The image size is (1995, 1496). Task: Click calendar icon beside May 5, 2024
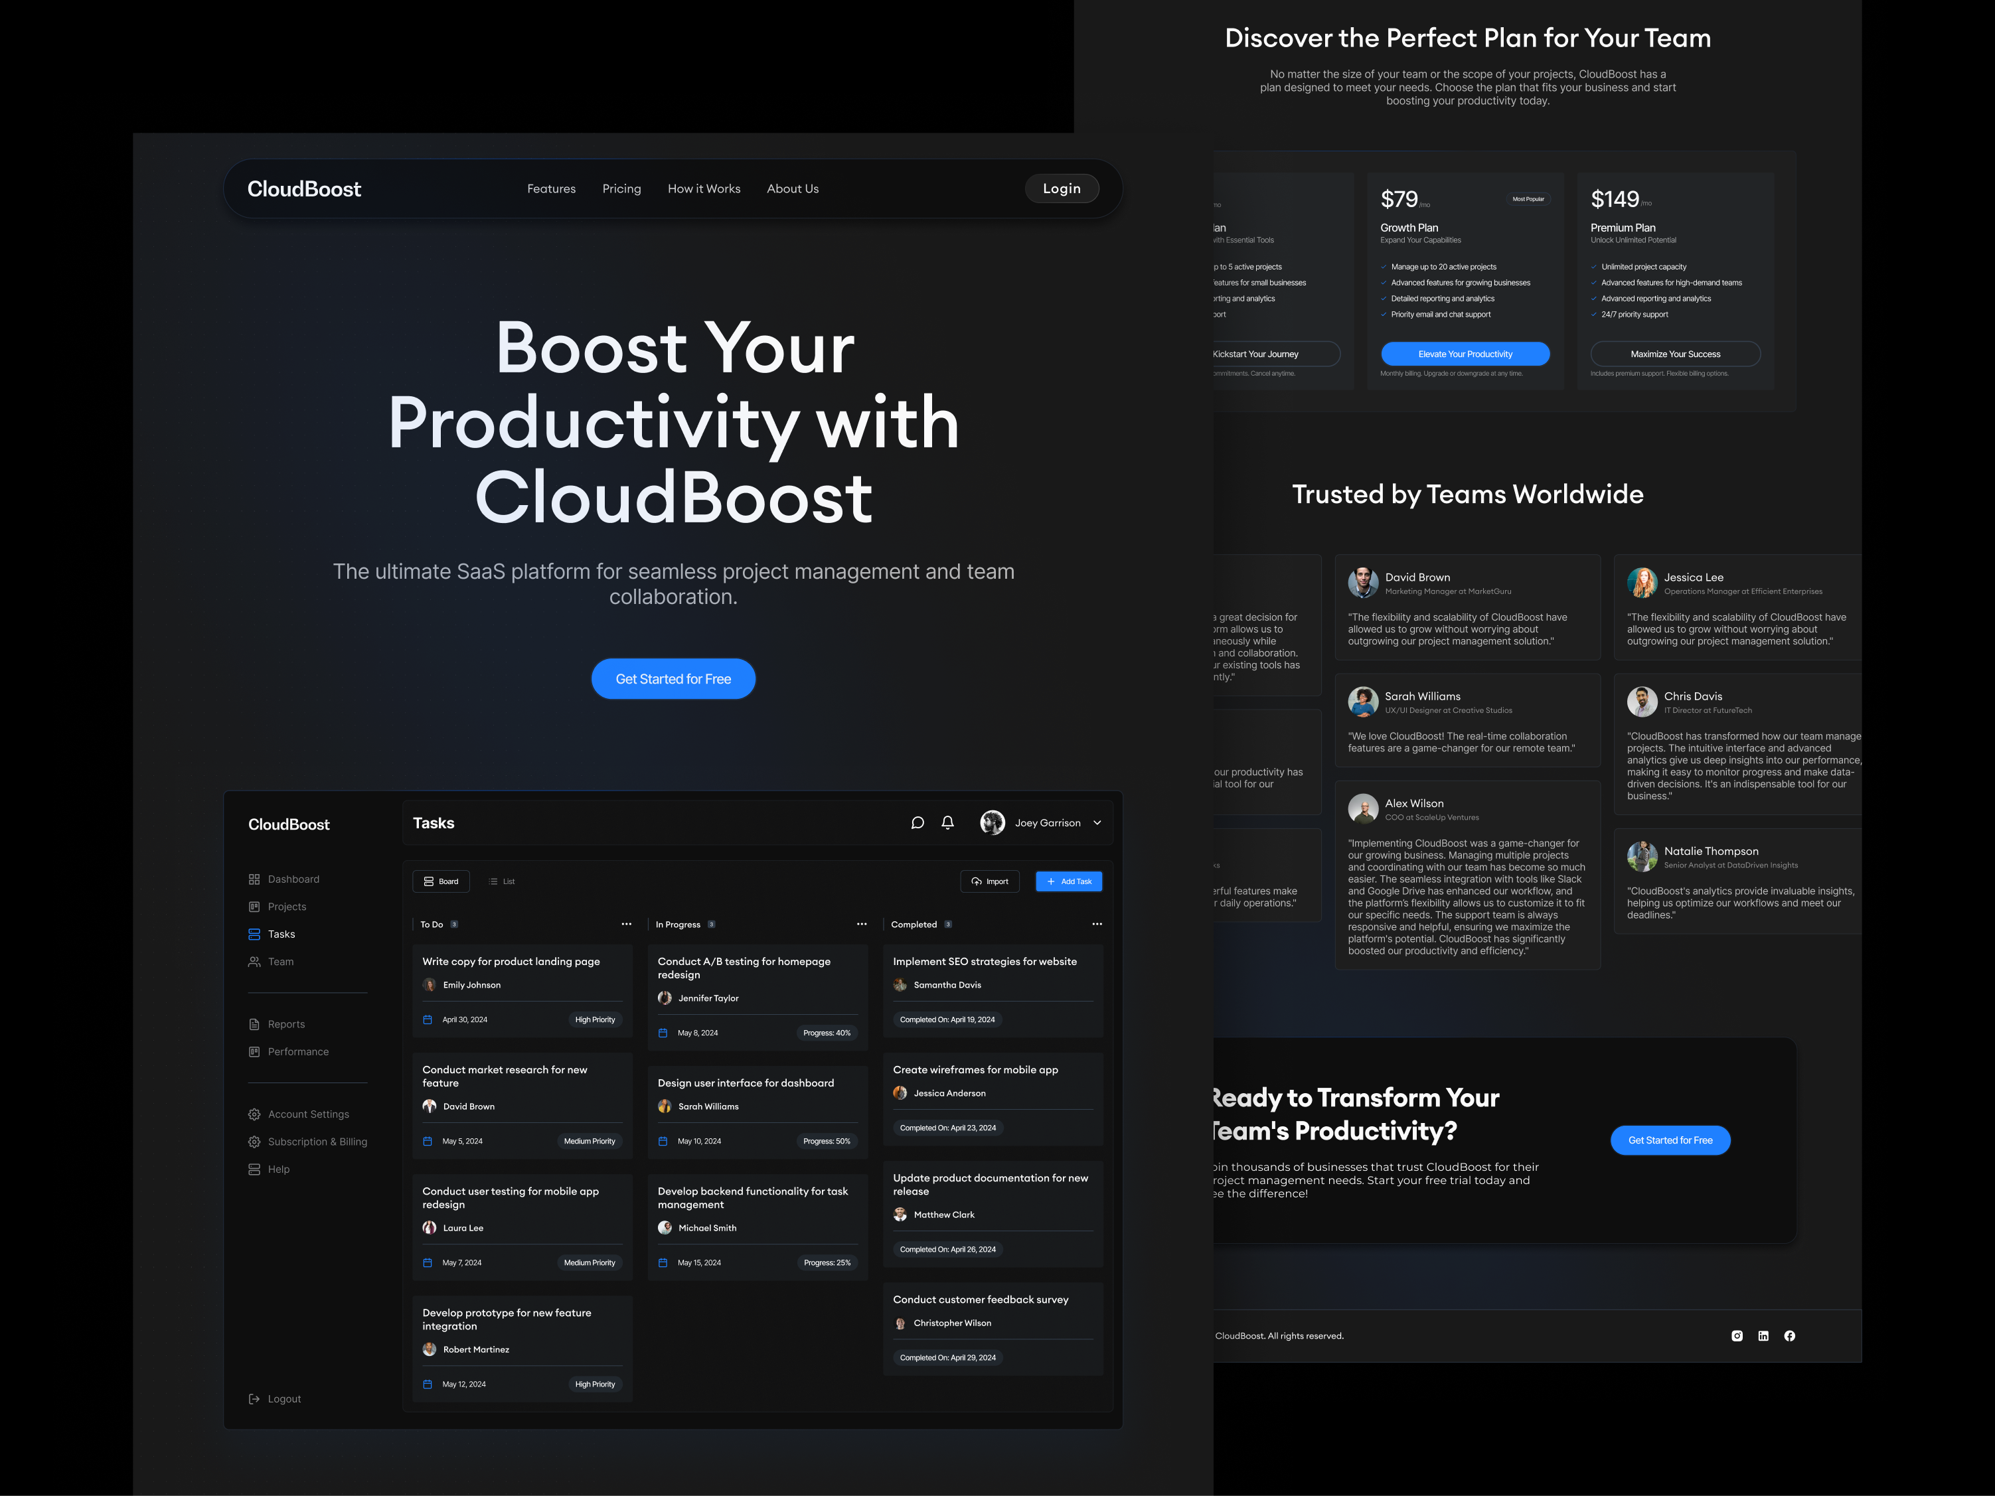pyautogui.click(x=428, y=1142)
